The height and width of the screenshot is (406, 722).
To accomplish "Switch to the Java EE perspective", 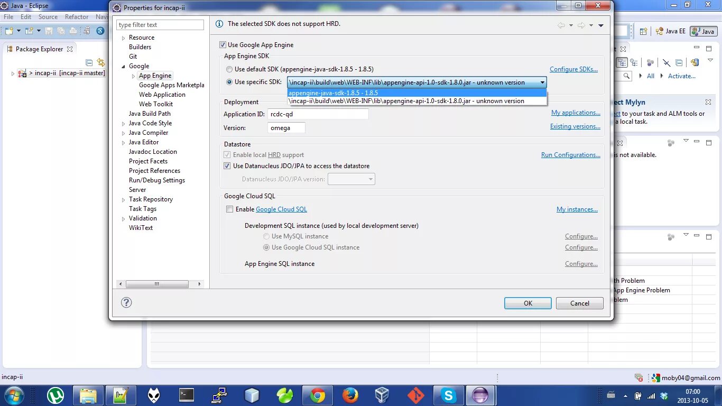I will pyautogui.click(x=670, y=31).
